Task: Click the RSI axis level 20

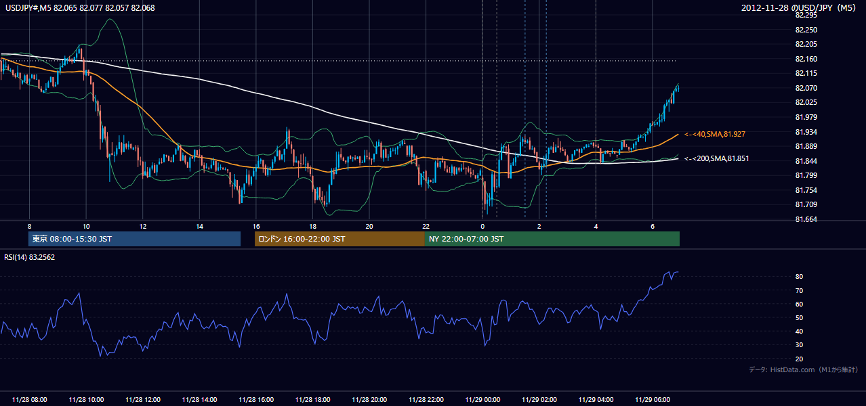Action: (x=799, y=359)
